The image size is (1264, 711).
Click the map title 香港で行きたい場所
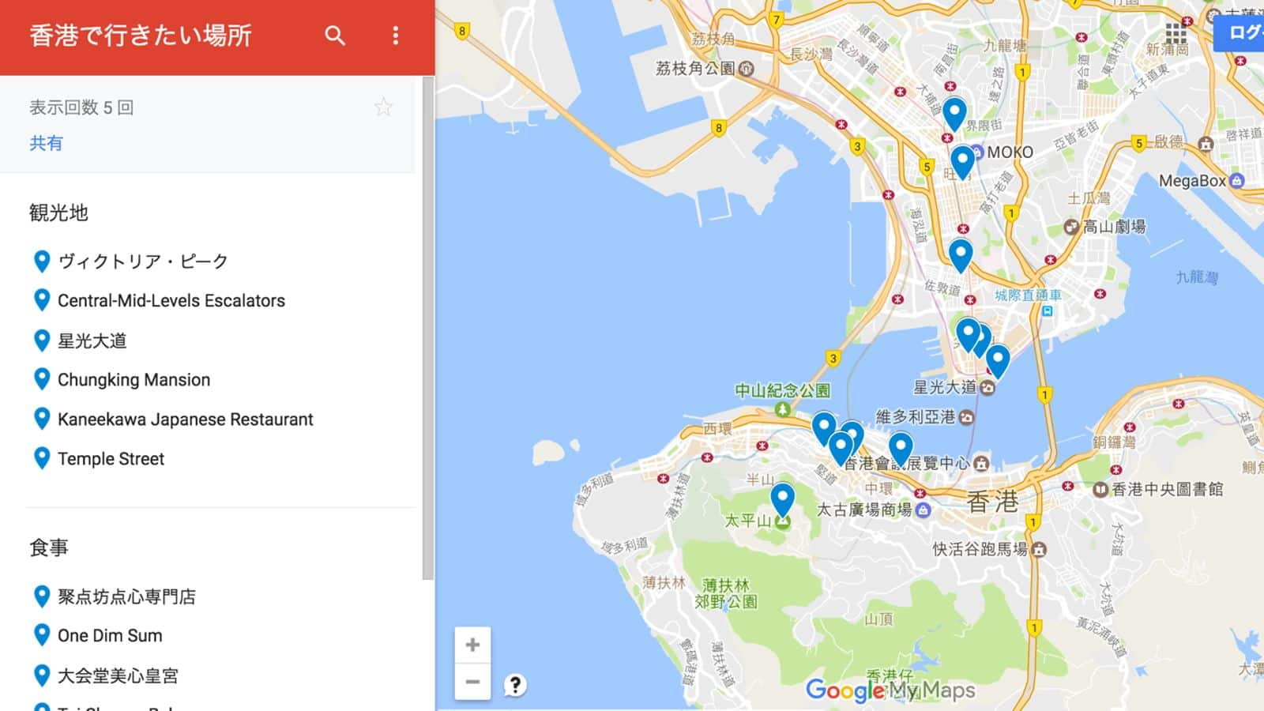click(141, 36)
